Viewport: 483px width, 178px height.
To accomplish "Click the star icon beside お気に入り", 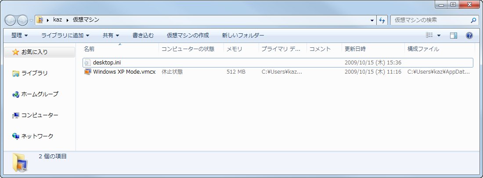I will (15, 52).
